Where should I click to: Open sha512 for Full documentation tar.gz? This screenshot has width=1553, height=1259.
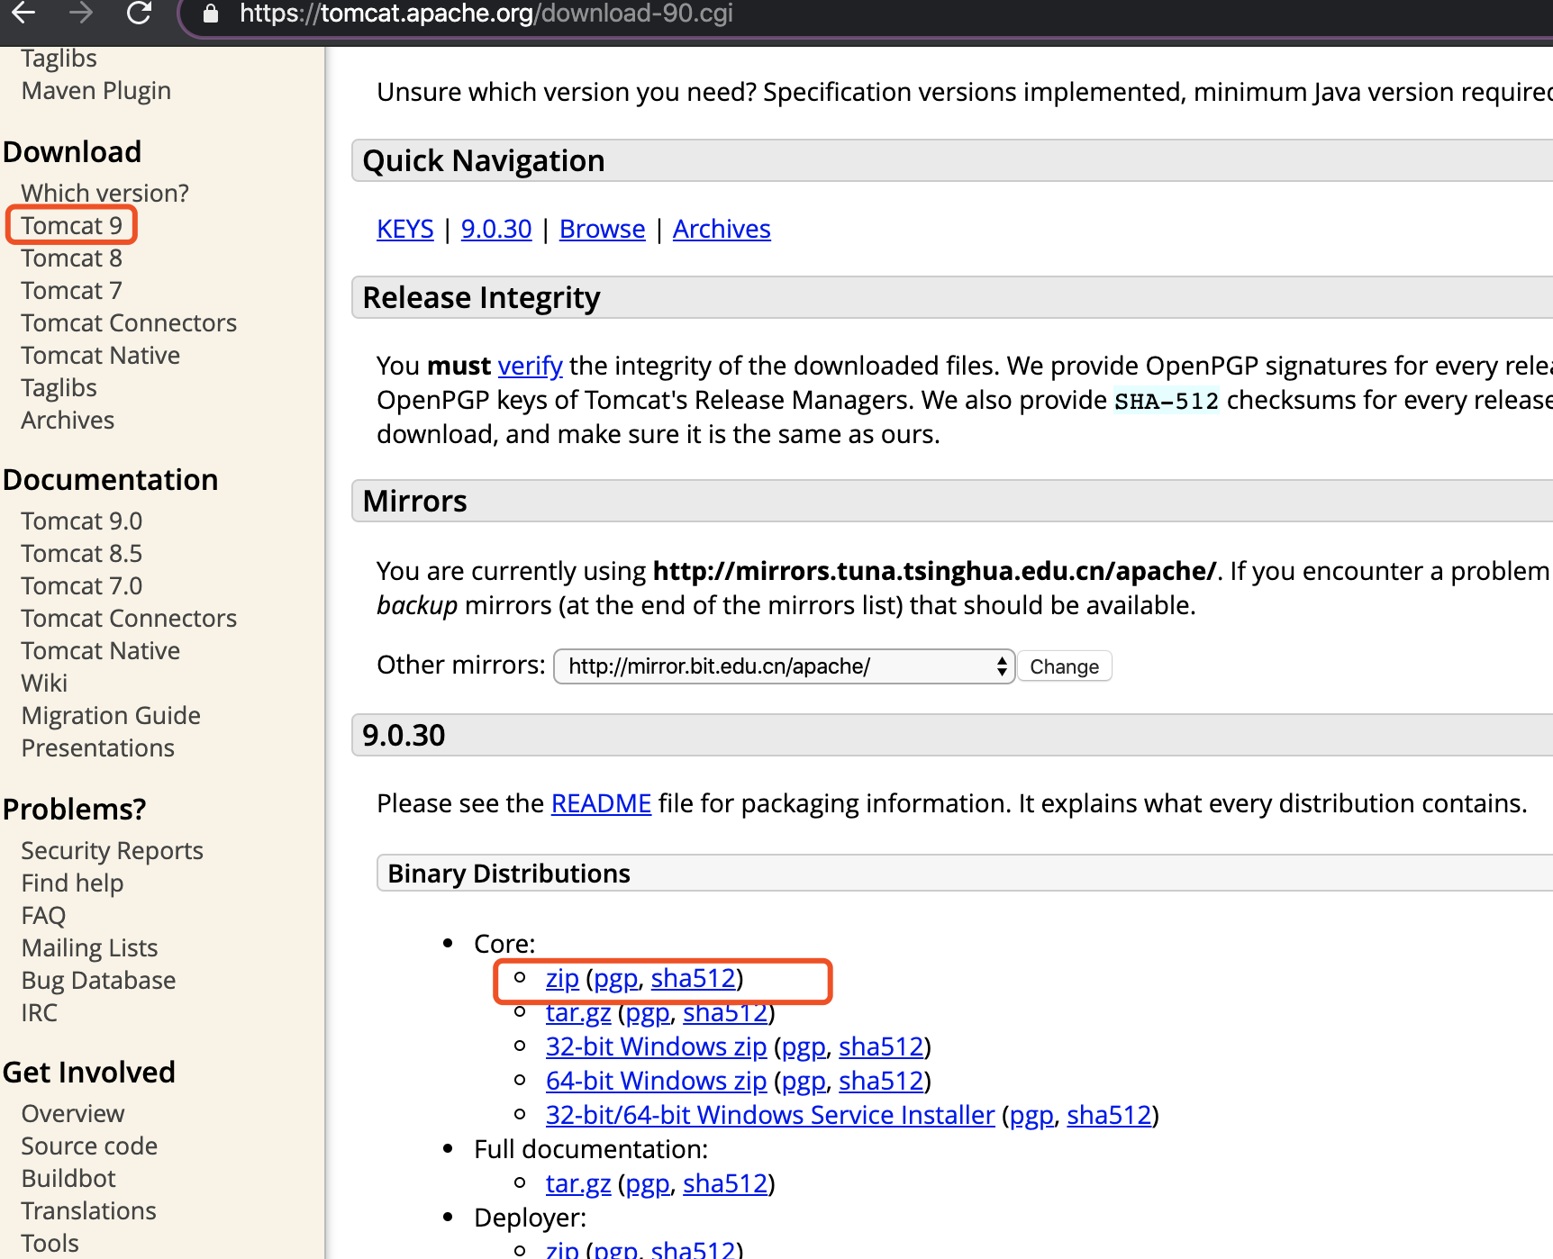[x=725, y=1183]
